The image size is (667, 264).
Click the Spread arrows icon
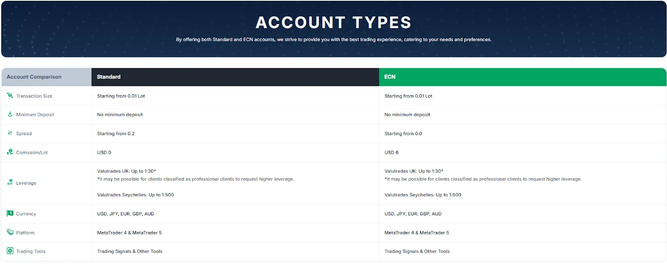pyautogui.click(x=10, y=133)
